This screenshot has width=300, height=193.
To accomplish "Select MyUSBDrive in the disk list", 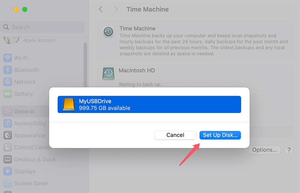I will click(x=149, y=104).
